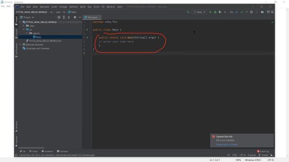Select the Main.java editor tab
This screenshot has width=289, height=162.
pyautogui.click(x=92, y=17)
